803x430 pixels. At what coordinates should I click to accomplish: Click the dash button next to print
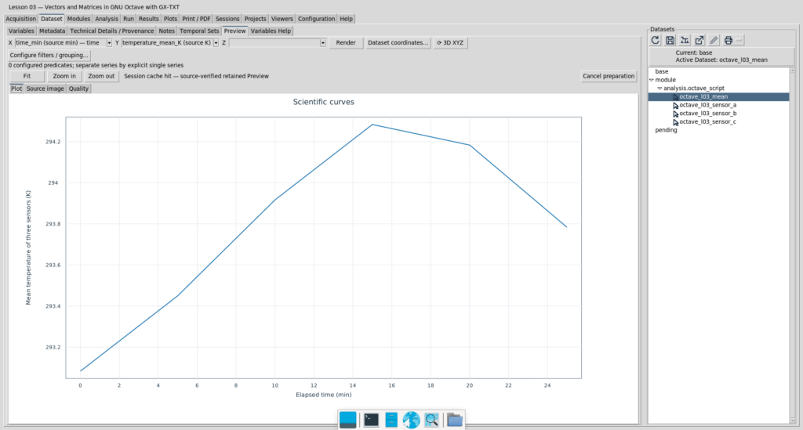739,41
